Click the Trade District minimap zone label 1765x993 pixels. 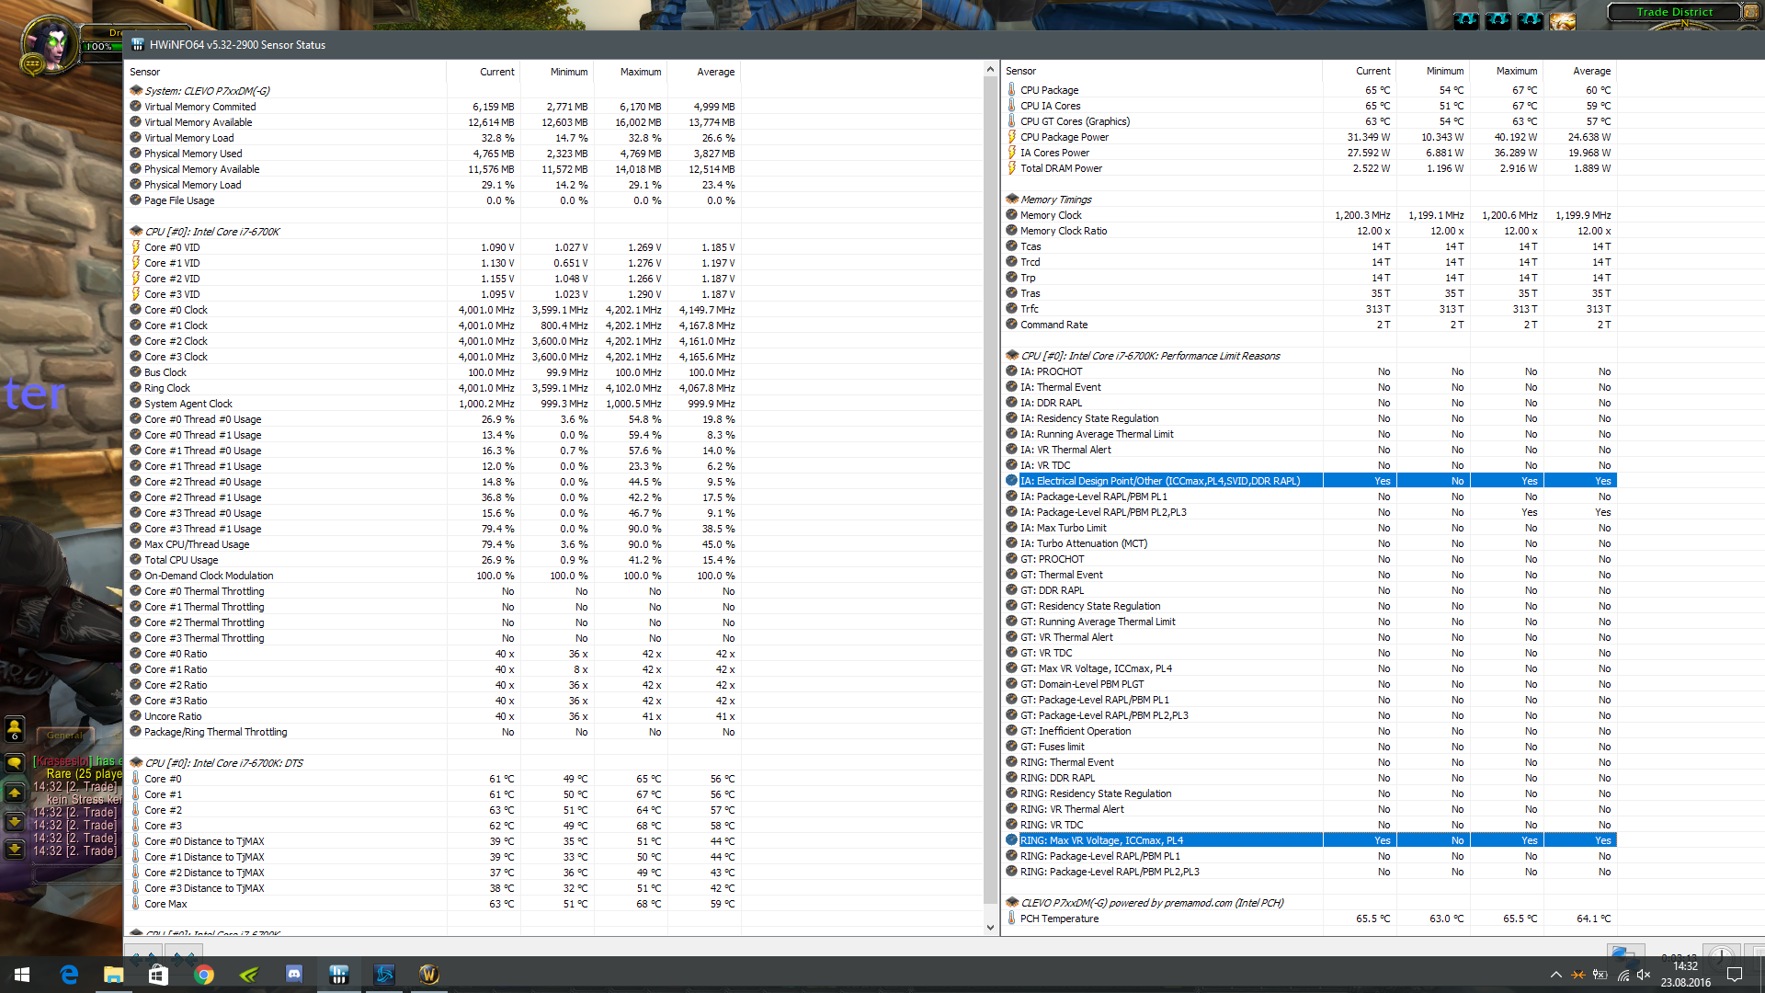(x=1674, y=12)
